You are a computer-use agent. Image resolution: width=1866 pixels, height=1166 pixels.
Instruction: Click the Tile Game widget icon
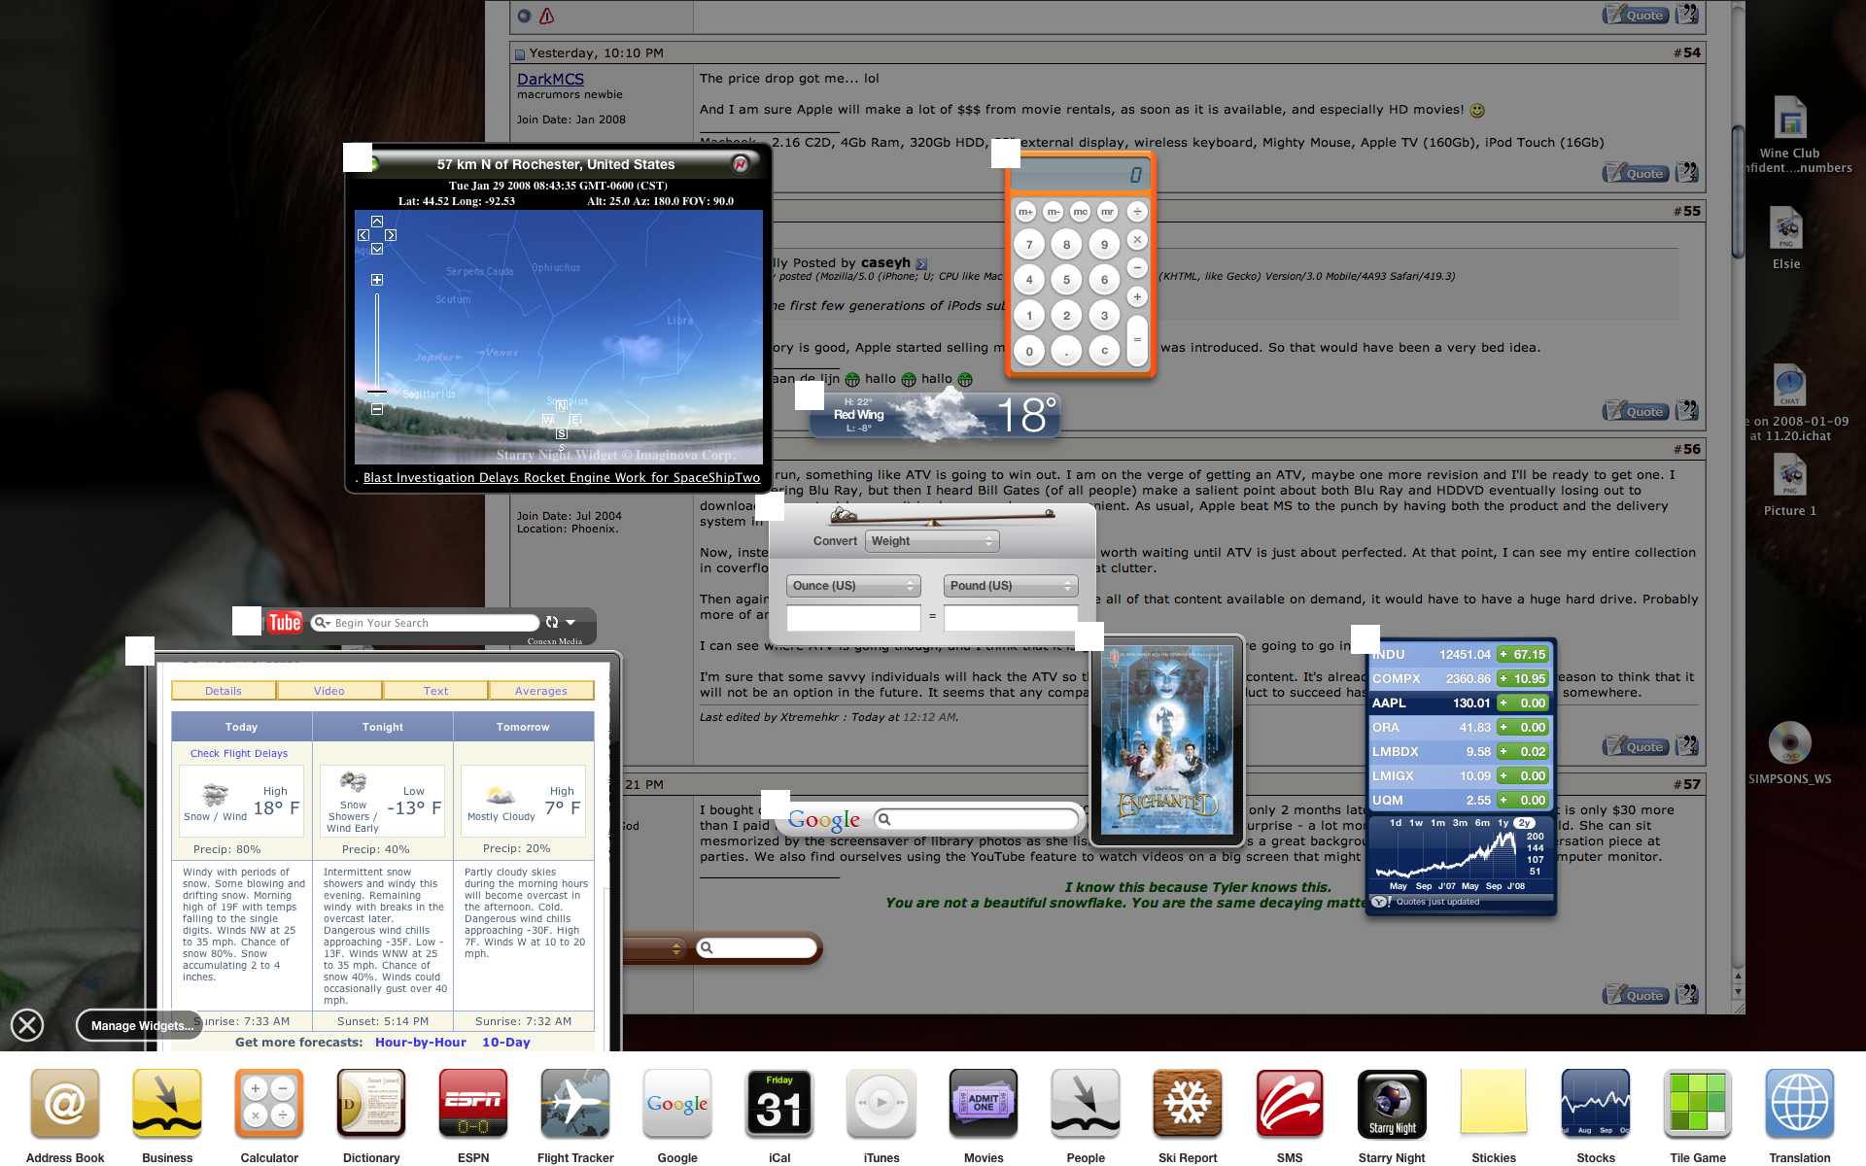point(1697,1103)
